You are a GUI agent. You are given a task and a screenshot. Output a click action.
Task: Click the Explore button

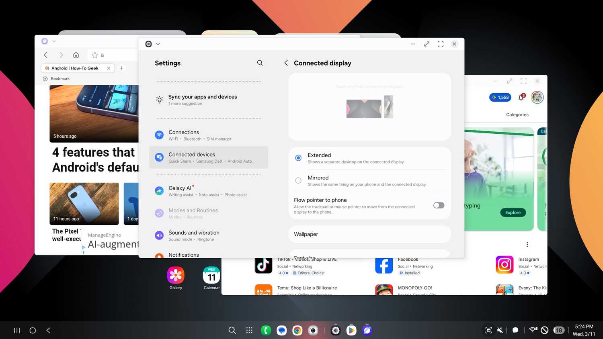coord(513,212)
